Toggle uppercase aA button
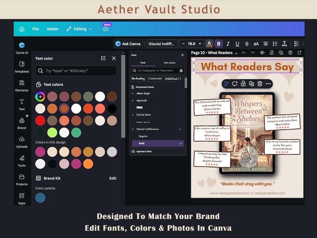The width and height of the screenshot is (317, 238). 256,44
